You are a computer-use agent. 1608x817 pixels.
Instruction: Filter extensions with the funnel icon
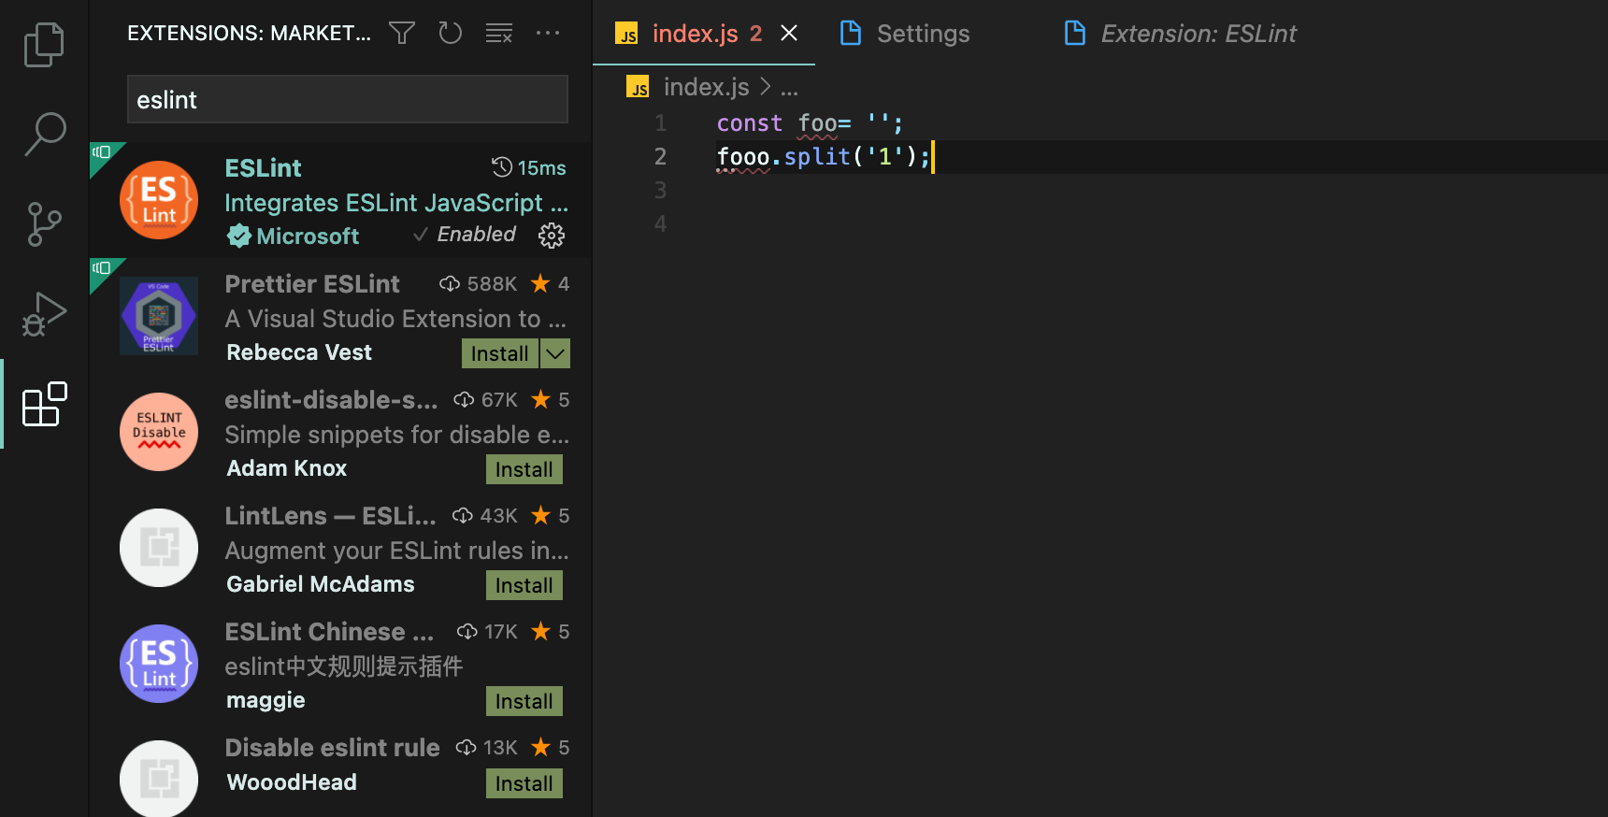pyautogui.click(x=402, y=34)
